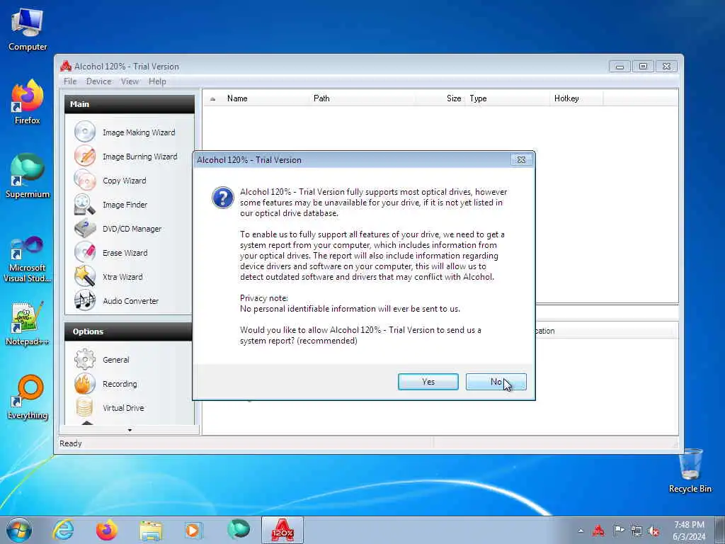
Task: Open the DVD/CD Manager drive icon
Action: pos(85,228)
